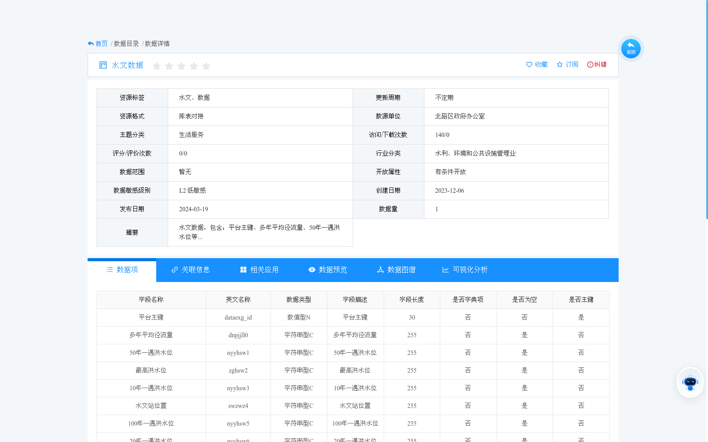This screenshot has width=708, height=442.
Task: Click the grid icon on 相关应用 tab
Action: tap(243, 270)
